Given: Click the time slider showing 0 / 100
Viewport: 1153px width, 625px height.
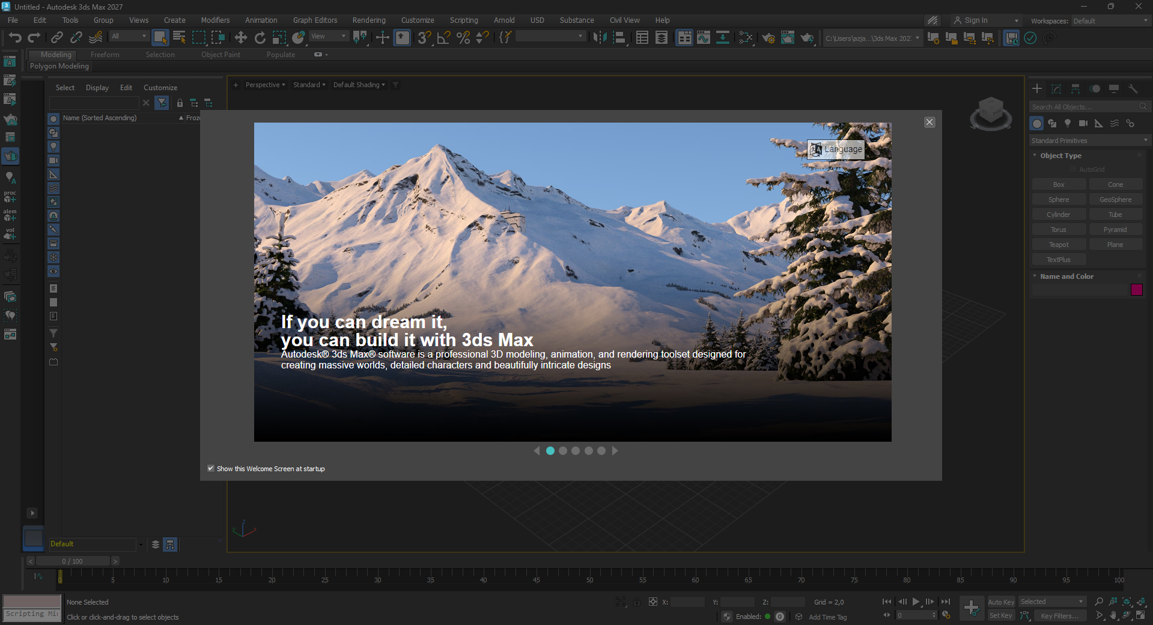Looking at the screenshot, I should (73, 561).
